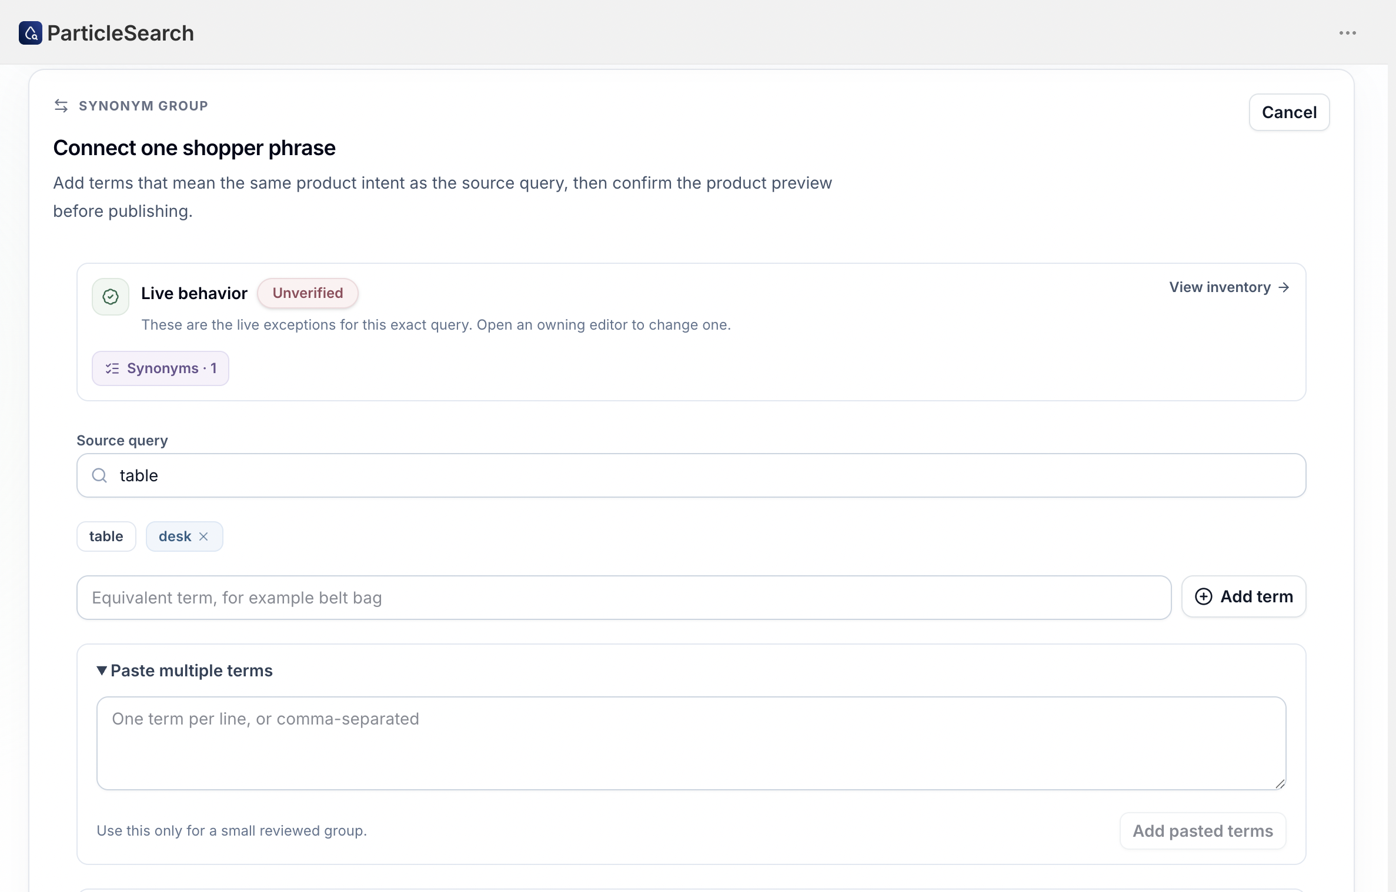Click the Add term button

click(1244, 596)
